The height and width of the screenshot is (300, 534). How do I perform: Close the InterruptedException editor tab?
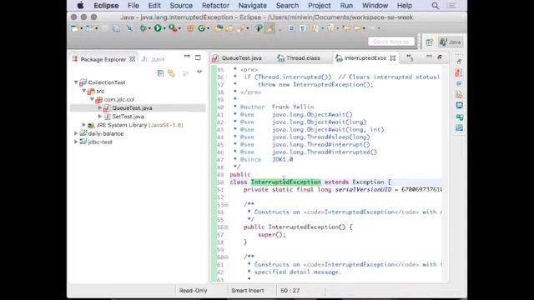(393, 58)
